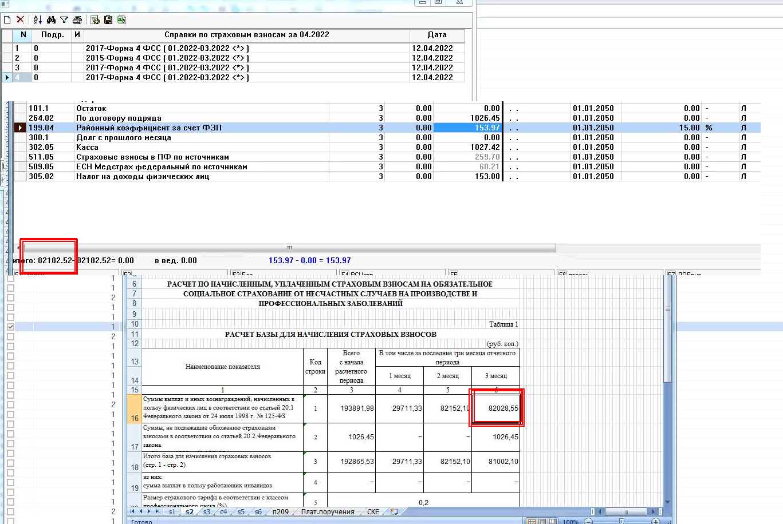Select the ЕСН Медстрах федеральный row
783x524 pixels.
[387, 166]
